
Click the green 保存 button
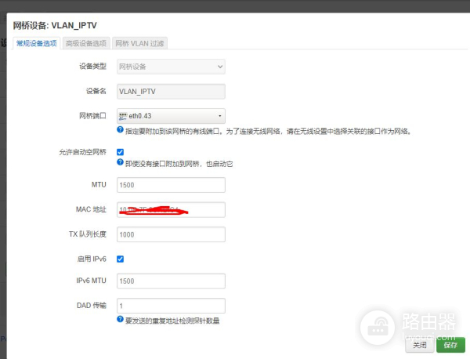click(x=450, y=345)
